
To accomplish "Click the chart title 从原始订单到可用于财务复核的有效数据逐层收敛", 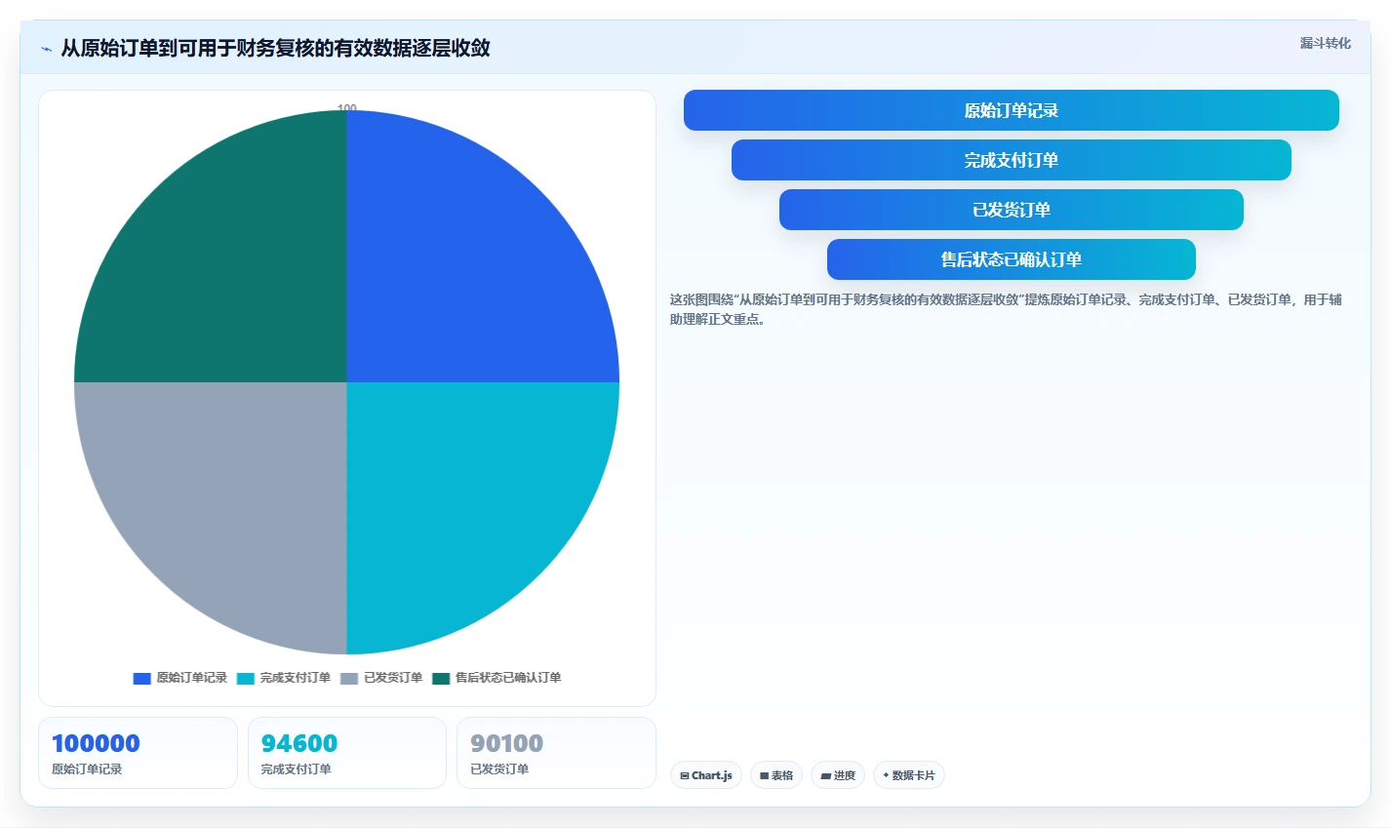I will [x=275, y=48].
